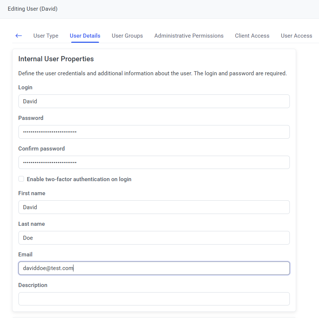Image resolution: width=319 pixels, height=318 pixels.
Task: Open the Administrative Permissions tab
Action: pos(189,36)
